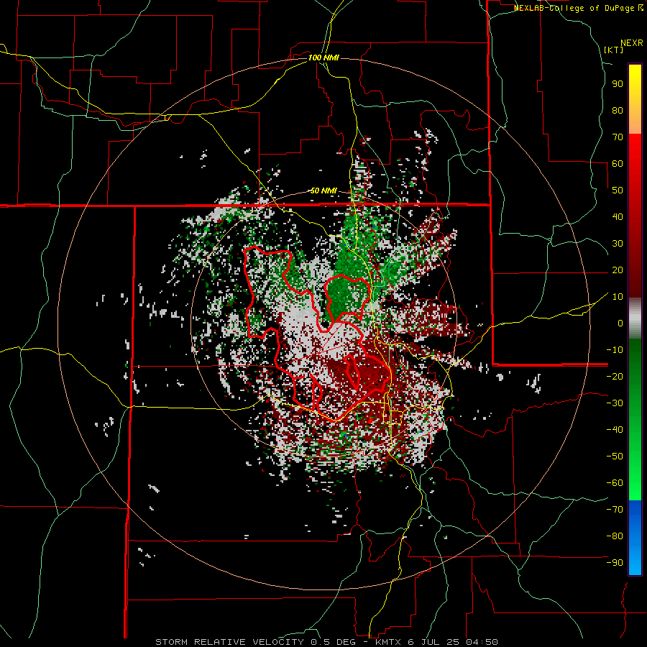Click the 50 NMI range ring label
647x647 pixels.
(x=323, y=191)
